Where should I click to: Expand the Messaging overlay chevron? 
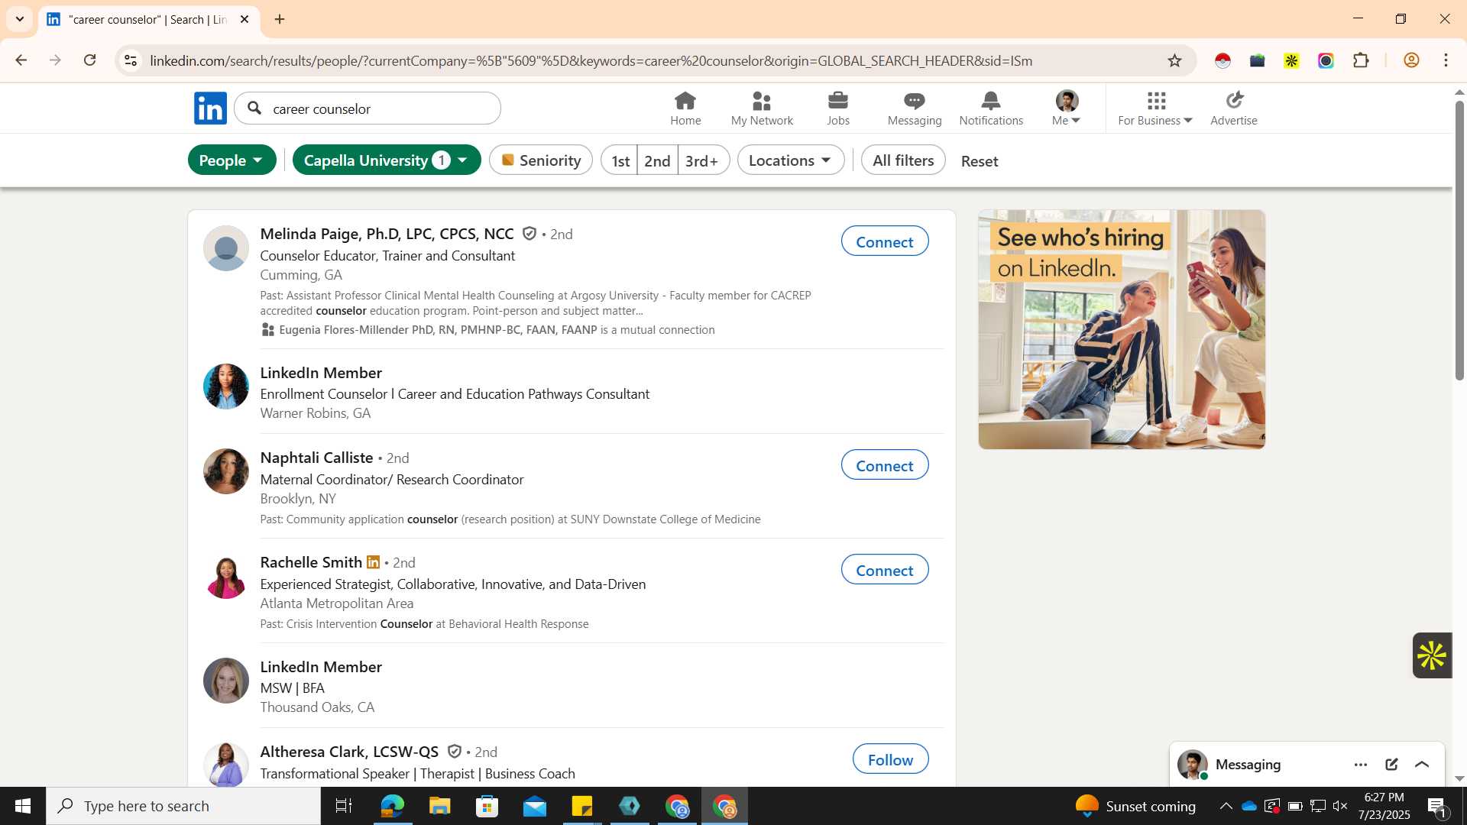point(1422,765)
